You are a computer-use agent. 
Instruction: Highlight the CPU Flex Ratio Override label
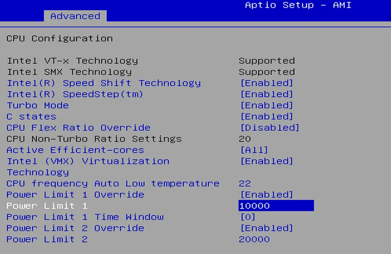point(78,128)
